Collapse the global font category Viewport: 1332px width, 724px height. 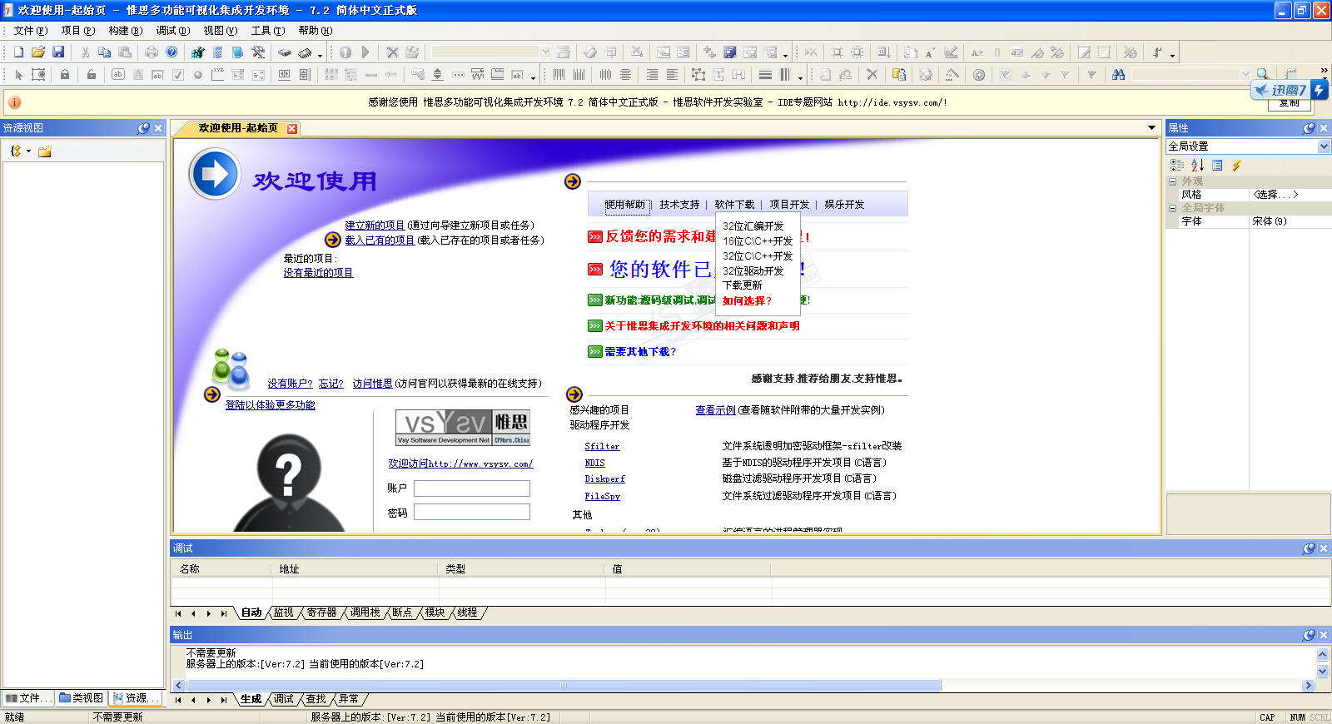click(1172, 208)
